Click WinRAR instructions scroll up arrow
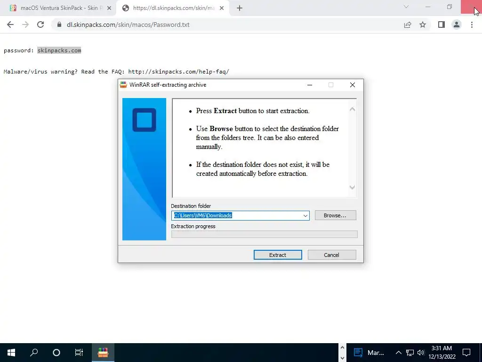 352,109
